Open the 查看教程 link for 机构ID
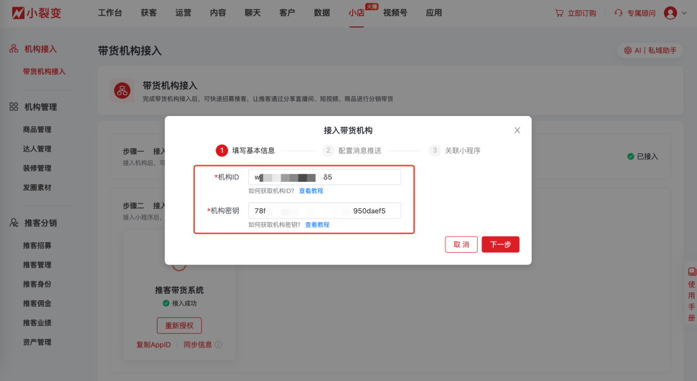Image resolution: width=697 pixels, height=381 pixels. click(312, 190)
